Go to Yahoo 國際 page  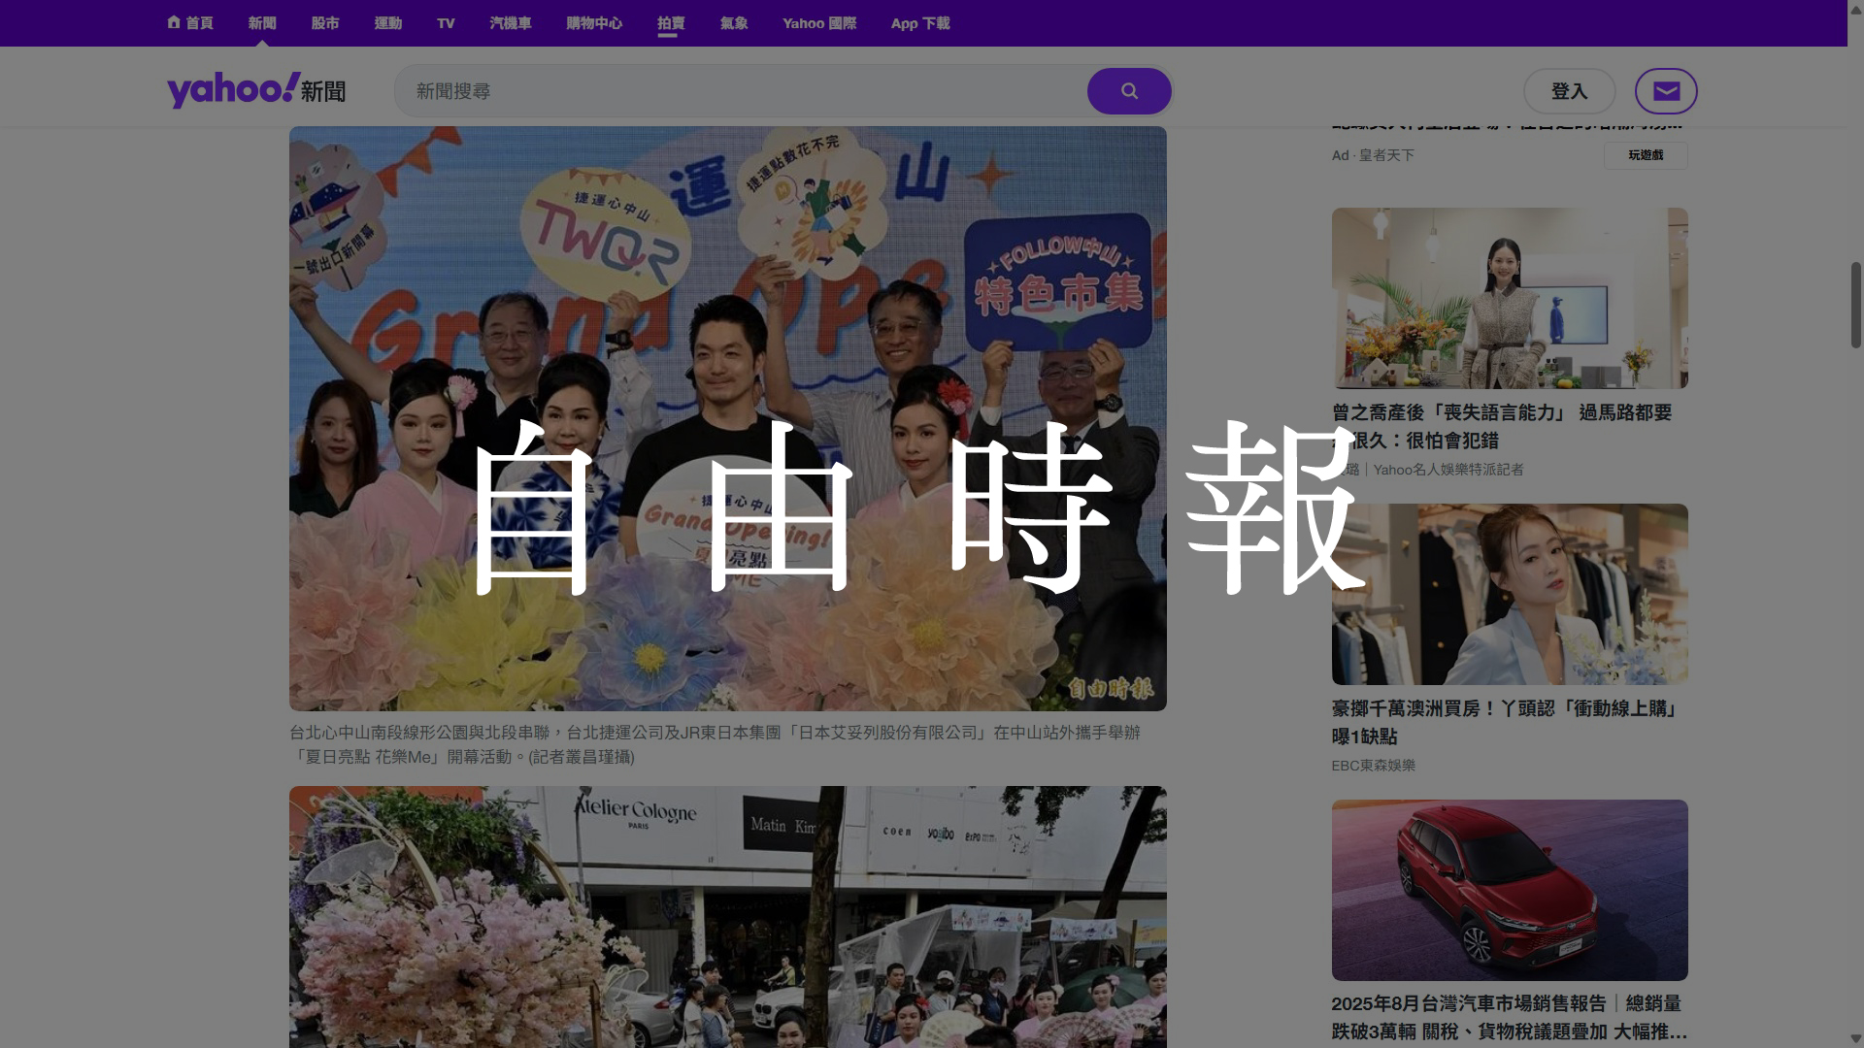pos(819,23)
